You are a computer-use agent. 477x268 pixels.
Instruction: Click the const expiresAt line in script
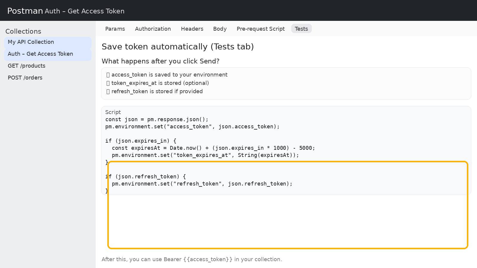(x=213, y=148)
